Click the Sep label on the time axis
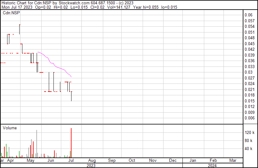The image size is (258, 168). pyautogui.click(x=112, y=161)
